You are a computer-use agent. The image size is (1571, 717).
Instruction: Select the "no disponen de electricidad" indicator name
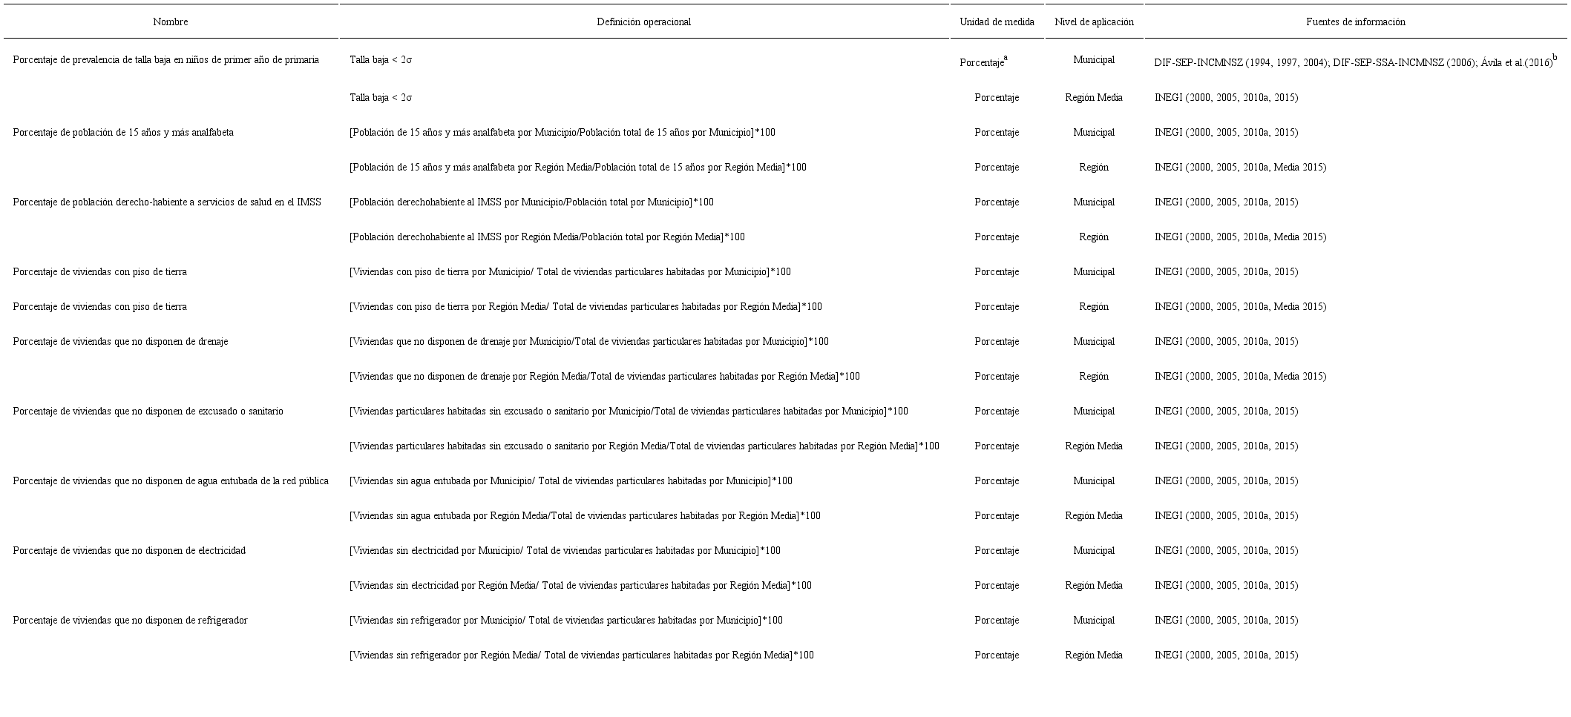129,551
